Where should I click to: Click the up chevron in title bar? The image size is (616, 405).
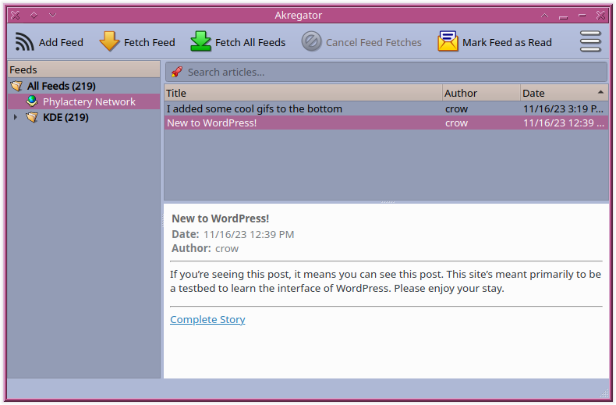(x=544, y=16)
